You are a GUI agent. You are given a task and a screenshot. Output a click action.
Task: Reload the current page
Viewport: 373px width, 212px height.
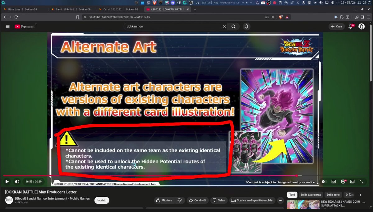pos(16,17)
